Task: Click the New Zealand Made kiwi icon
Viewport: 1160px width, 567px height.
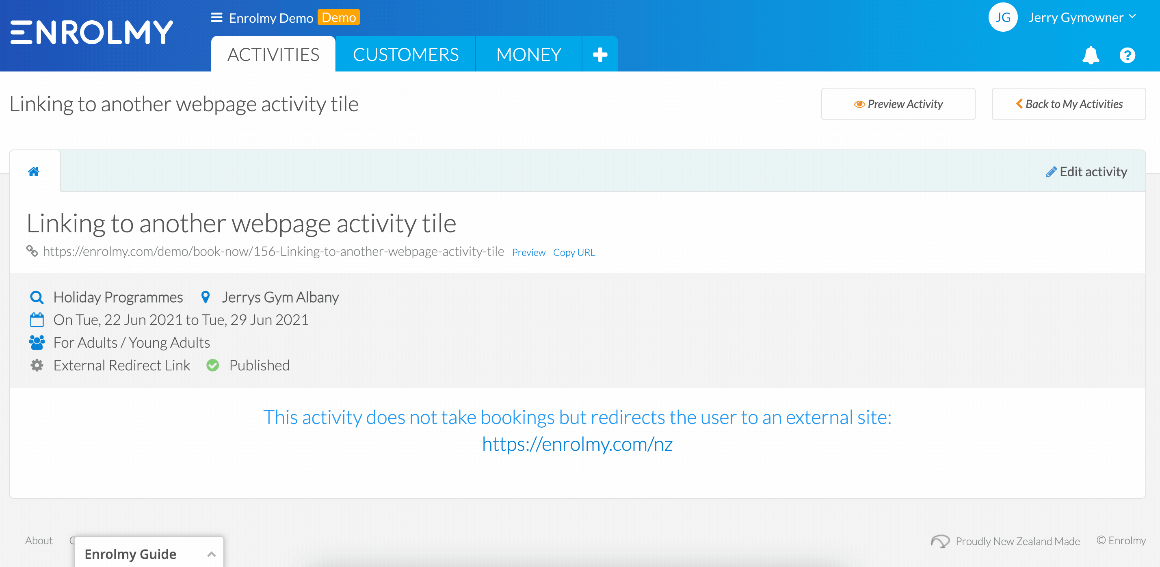Action: [940, 541]
